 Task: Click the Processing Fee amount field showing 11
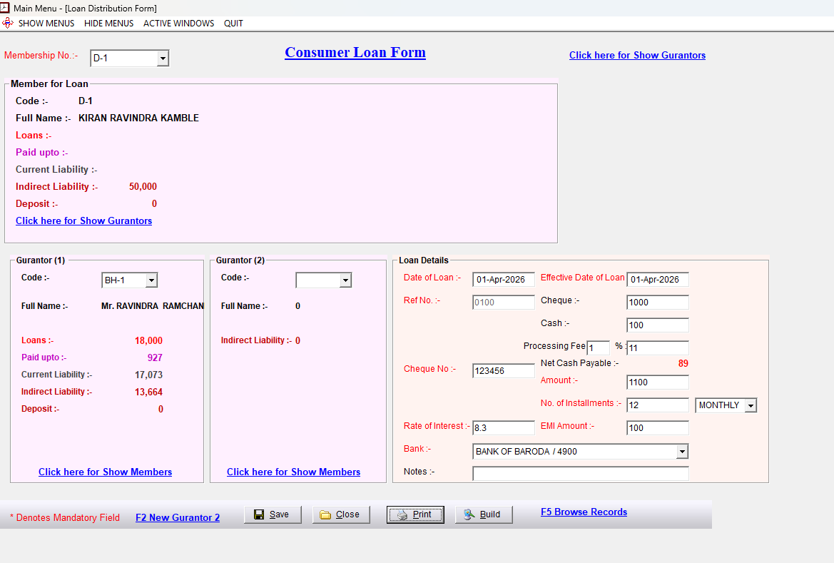pos(657,348)
